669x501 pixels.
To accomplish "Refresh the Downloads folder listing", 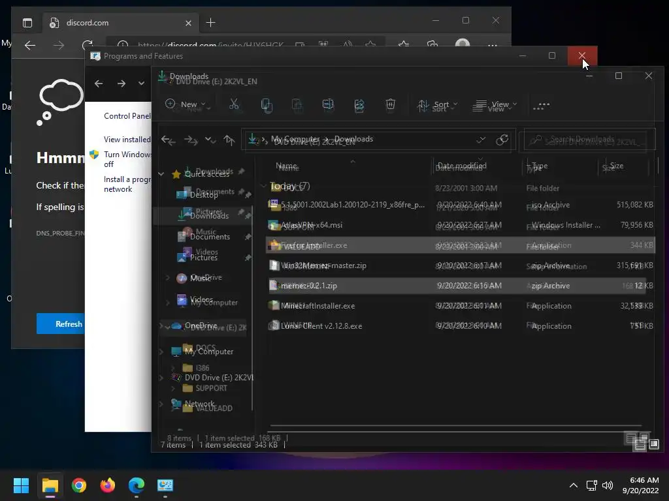I will click(502, 140).
